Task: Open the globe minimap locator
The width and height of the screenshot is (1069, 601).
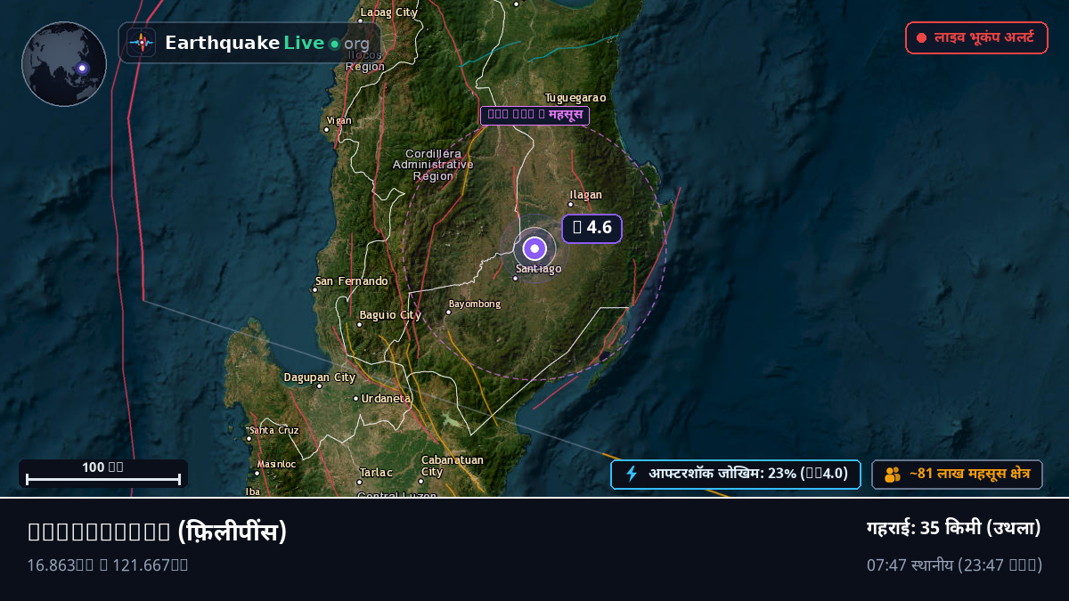Action: click(x=64, y=64)
